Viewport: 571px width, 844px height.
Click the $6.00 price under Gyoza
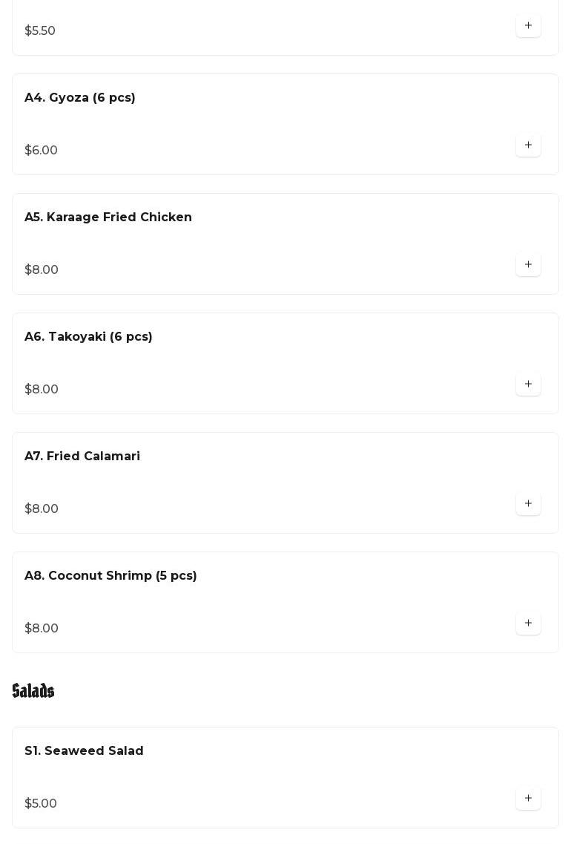tap(41, 151)
